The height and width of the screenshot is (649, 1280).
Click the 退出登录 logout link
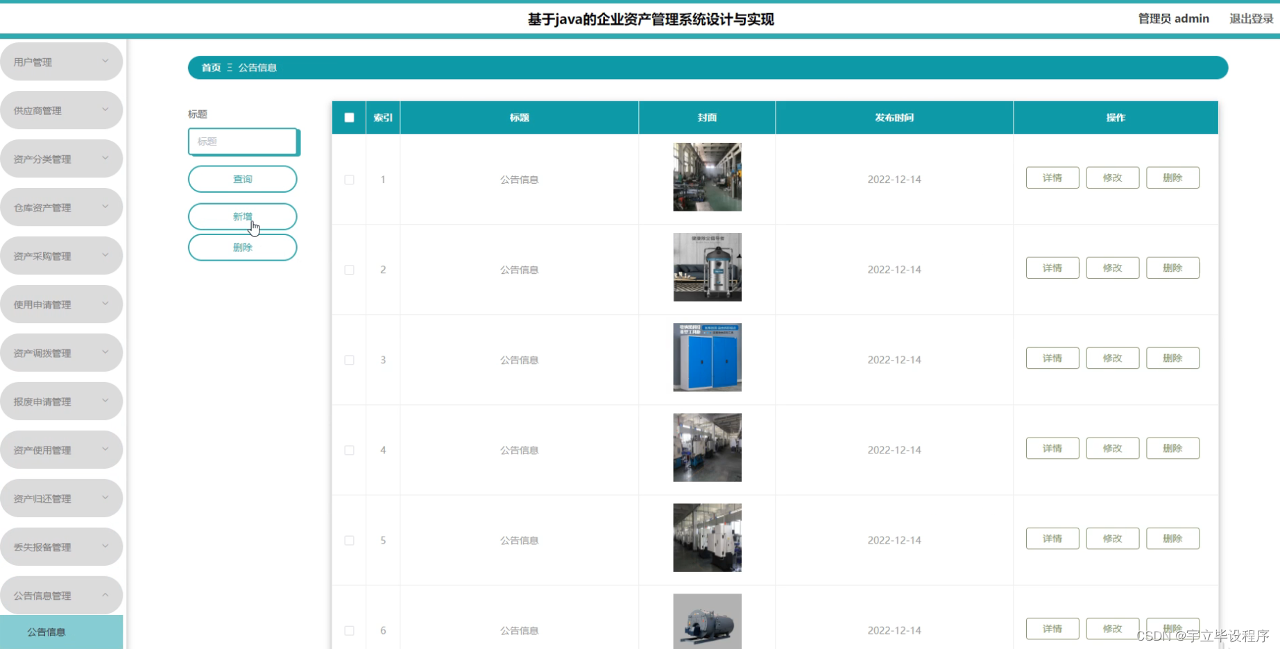click(x=1252, y=19)
